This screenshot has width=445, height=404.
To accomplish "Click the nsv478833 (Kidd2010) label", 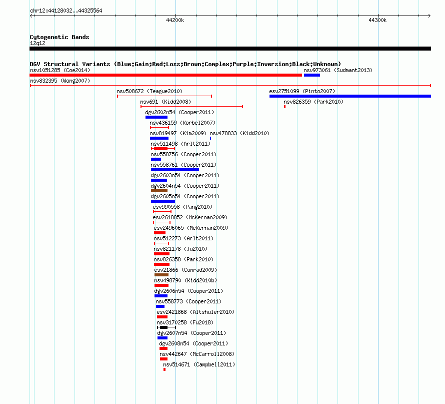I will tap(239, 133).
